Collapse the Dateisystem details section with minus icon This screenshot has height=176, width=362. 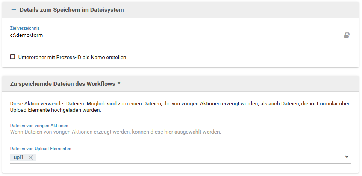click(14, 10)
